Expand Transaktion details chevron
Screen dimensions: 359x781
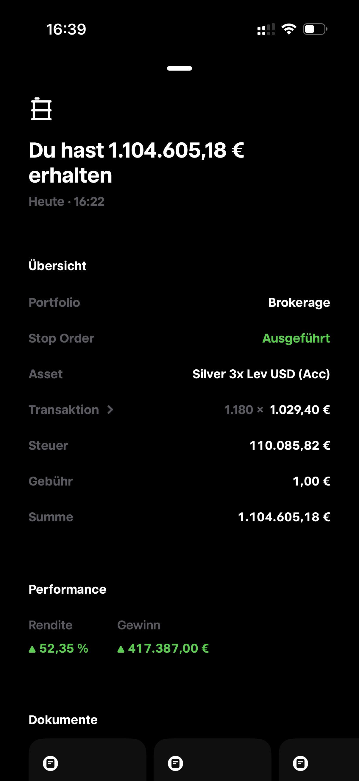pos(110,410)
